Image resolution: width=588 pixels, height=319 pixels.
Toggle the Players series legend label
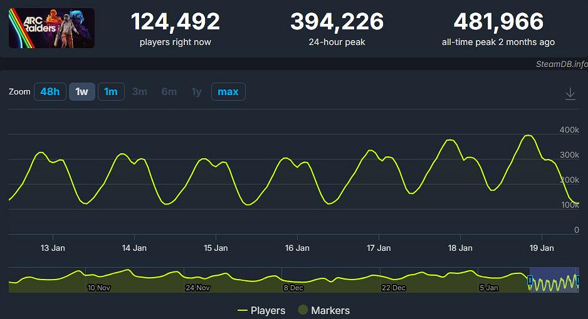click(268, 310)
